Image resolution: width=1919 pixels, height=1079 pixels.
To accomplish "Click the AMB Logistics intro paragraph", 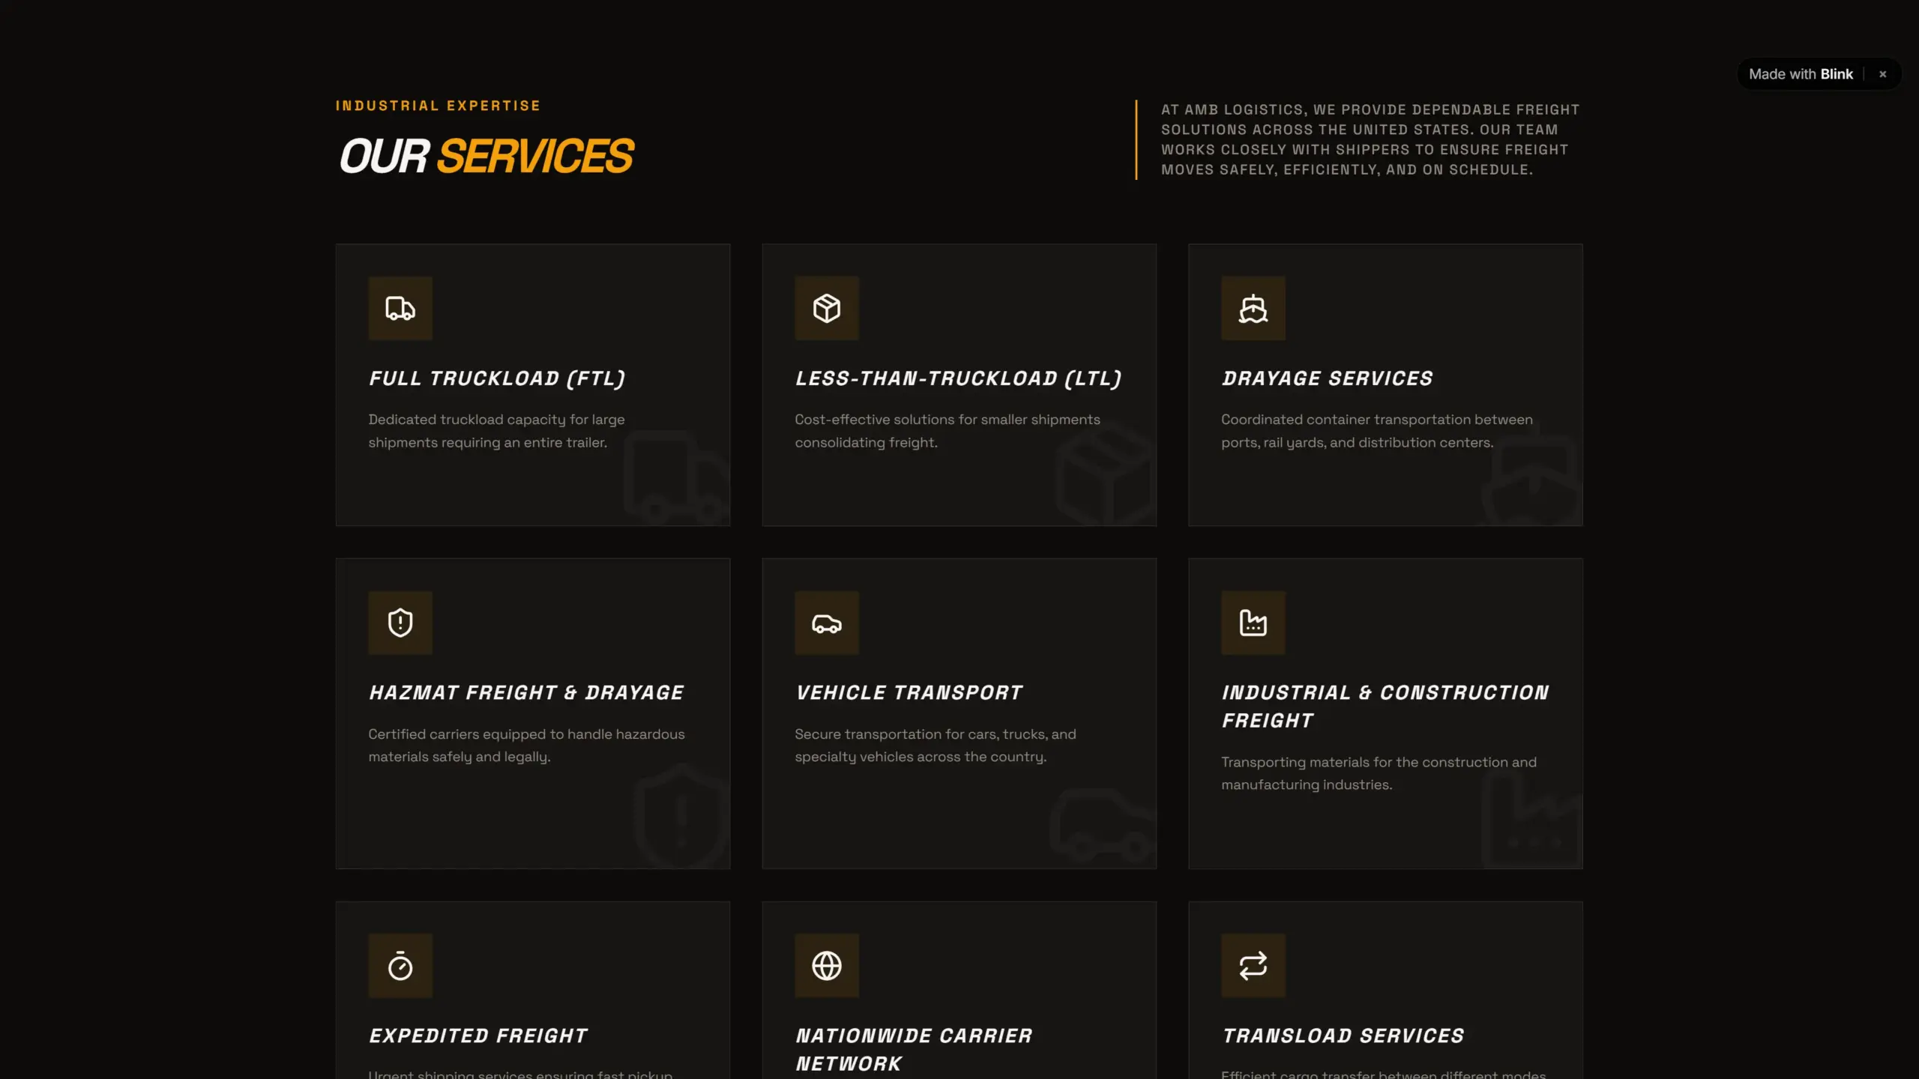I will pos(1370,139).
